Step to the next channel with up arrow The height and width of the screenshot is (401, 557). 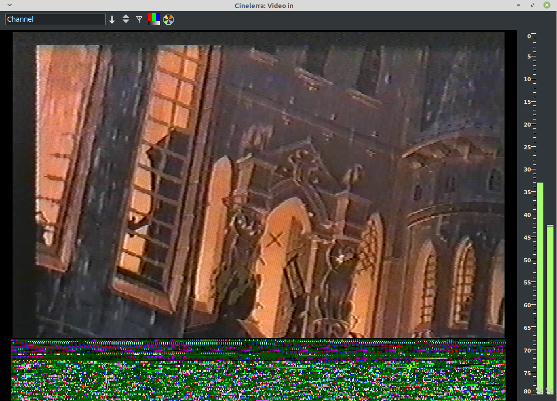[126, 17]
